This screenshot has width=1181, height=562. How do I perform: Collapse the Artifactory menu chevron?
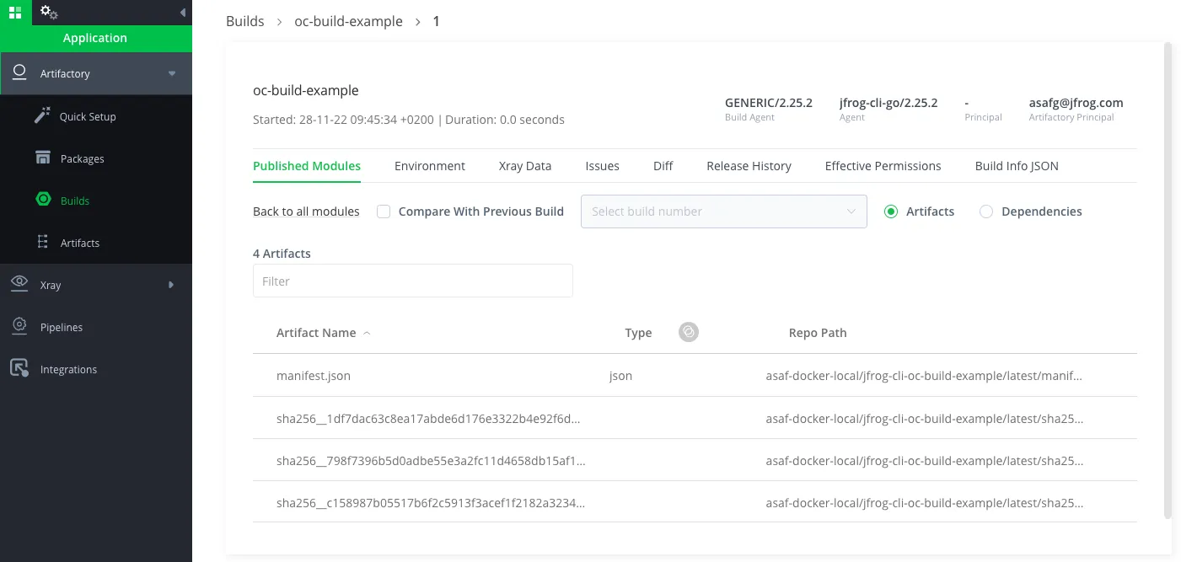coord(172,73)
